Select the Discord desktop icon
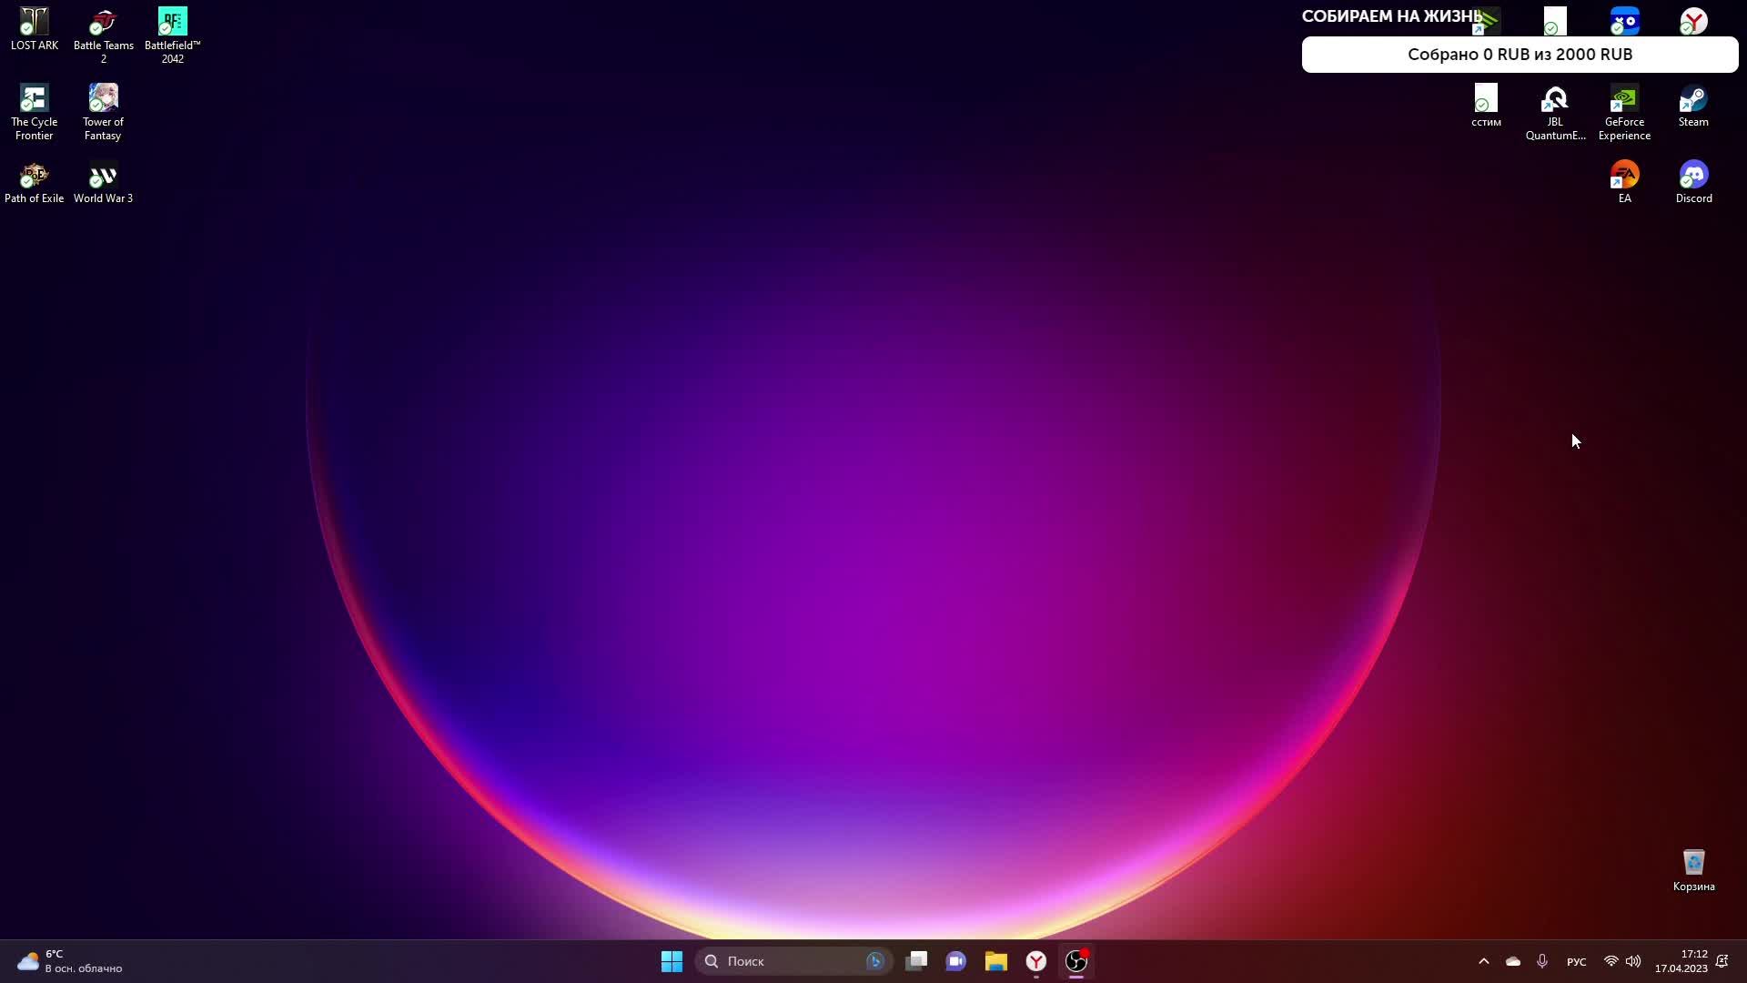This screenshot has height=983, width=1747. coord(1693,176)
